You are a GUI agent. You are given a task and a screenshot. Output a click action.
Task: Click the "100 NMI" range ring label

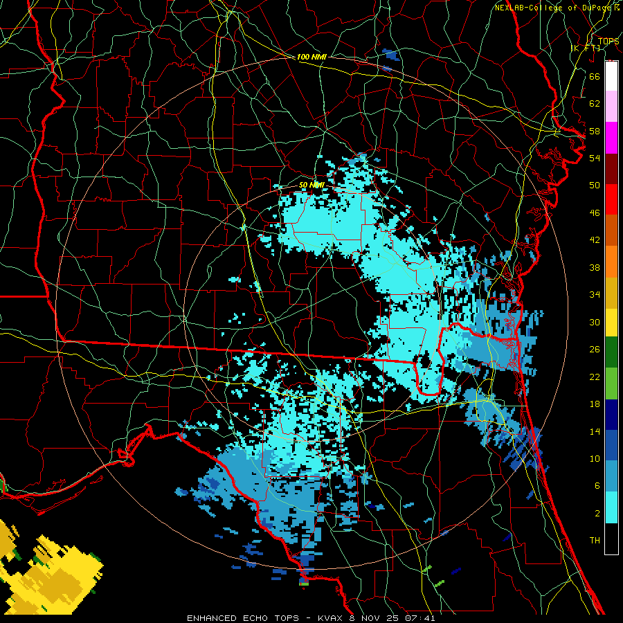pos(311,57)
